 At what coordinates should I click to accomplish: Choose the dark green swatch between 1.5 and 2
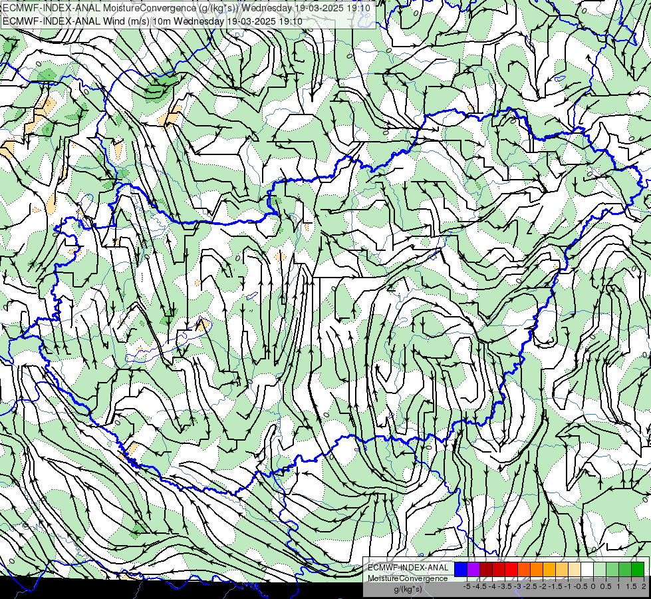[x=638, y=569]
